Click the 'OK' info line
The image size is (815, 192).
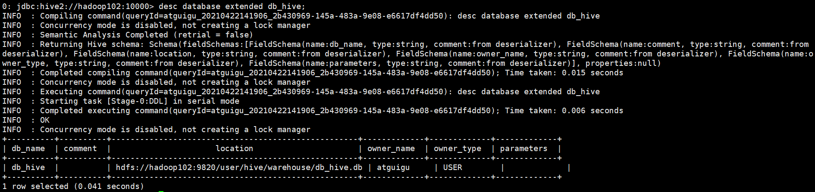(26, 120)
